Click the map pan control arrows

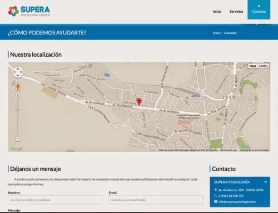coord(18,72)
